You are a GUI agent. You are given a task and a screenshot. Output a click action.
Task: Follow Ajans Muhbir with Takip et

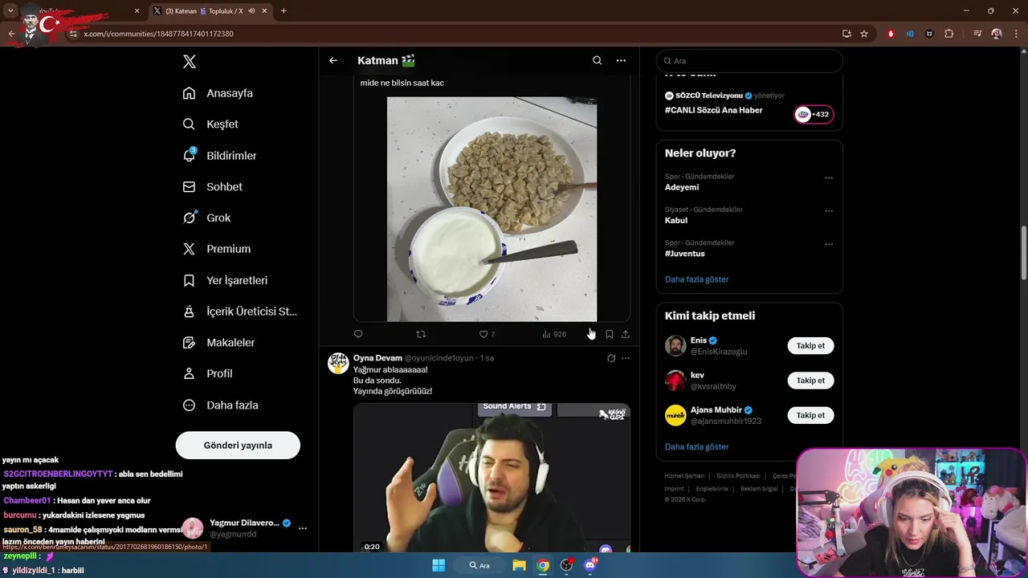tap(810, 415)
